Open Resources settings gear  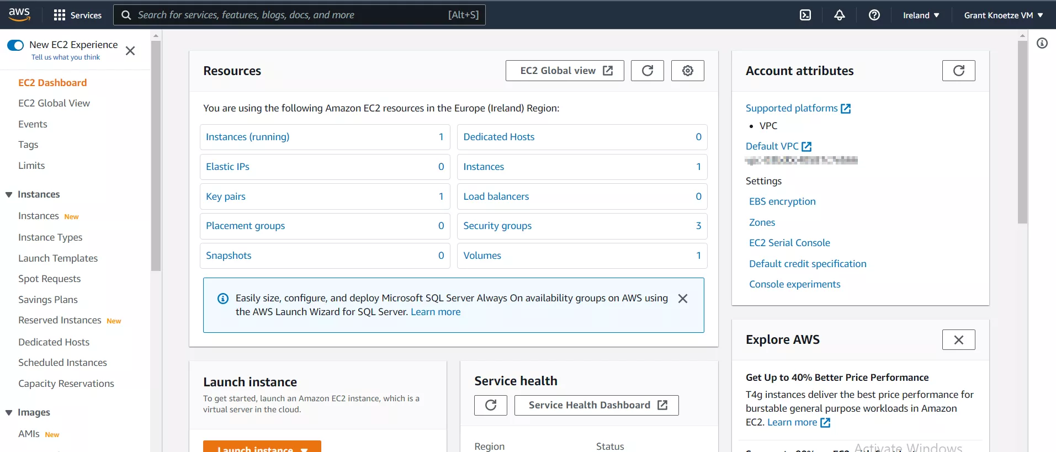pyautogui.click(x=688, y=71)
